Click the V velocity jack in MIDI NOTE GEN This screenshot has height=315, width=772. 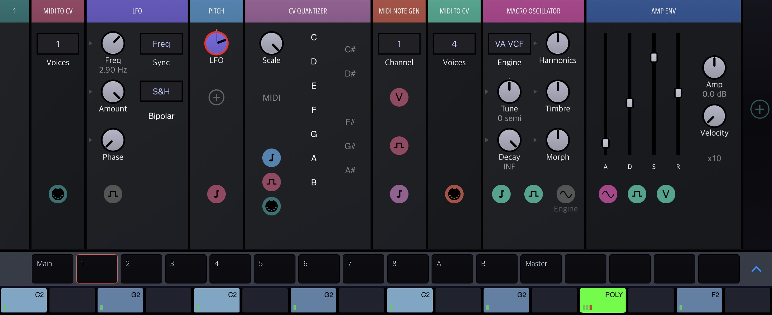click(399, 97)
